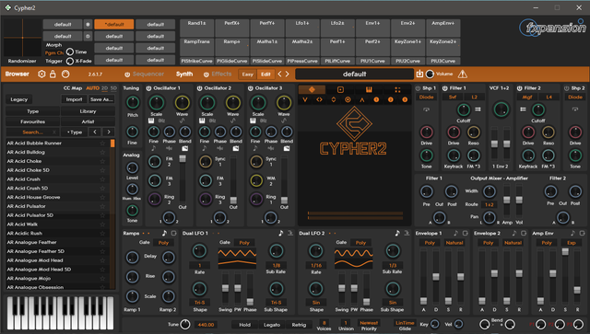Click the Dual LFO 1 note sync icon
This screenshot has width=590, height=334.
point(280,233)
